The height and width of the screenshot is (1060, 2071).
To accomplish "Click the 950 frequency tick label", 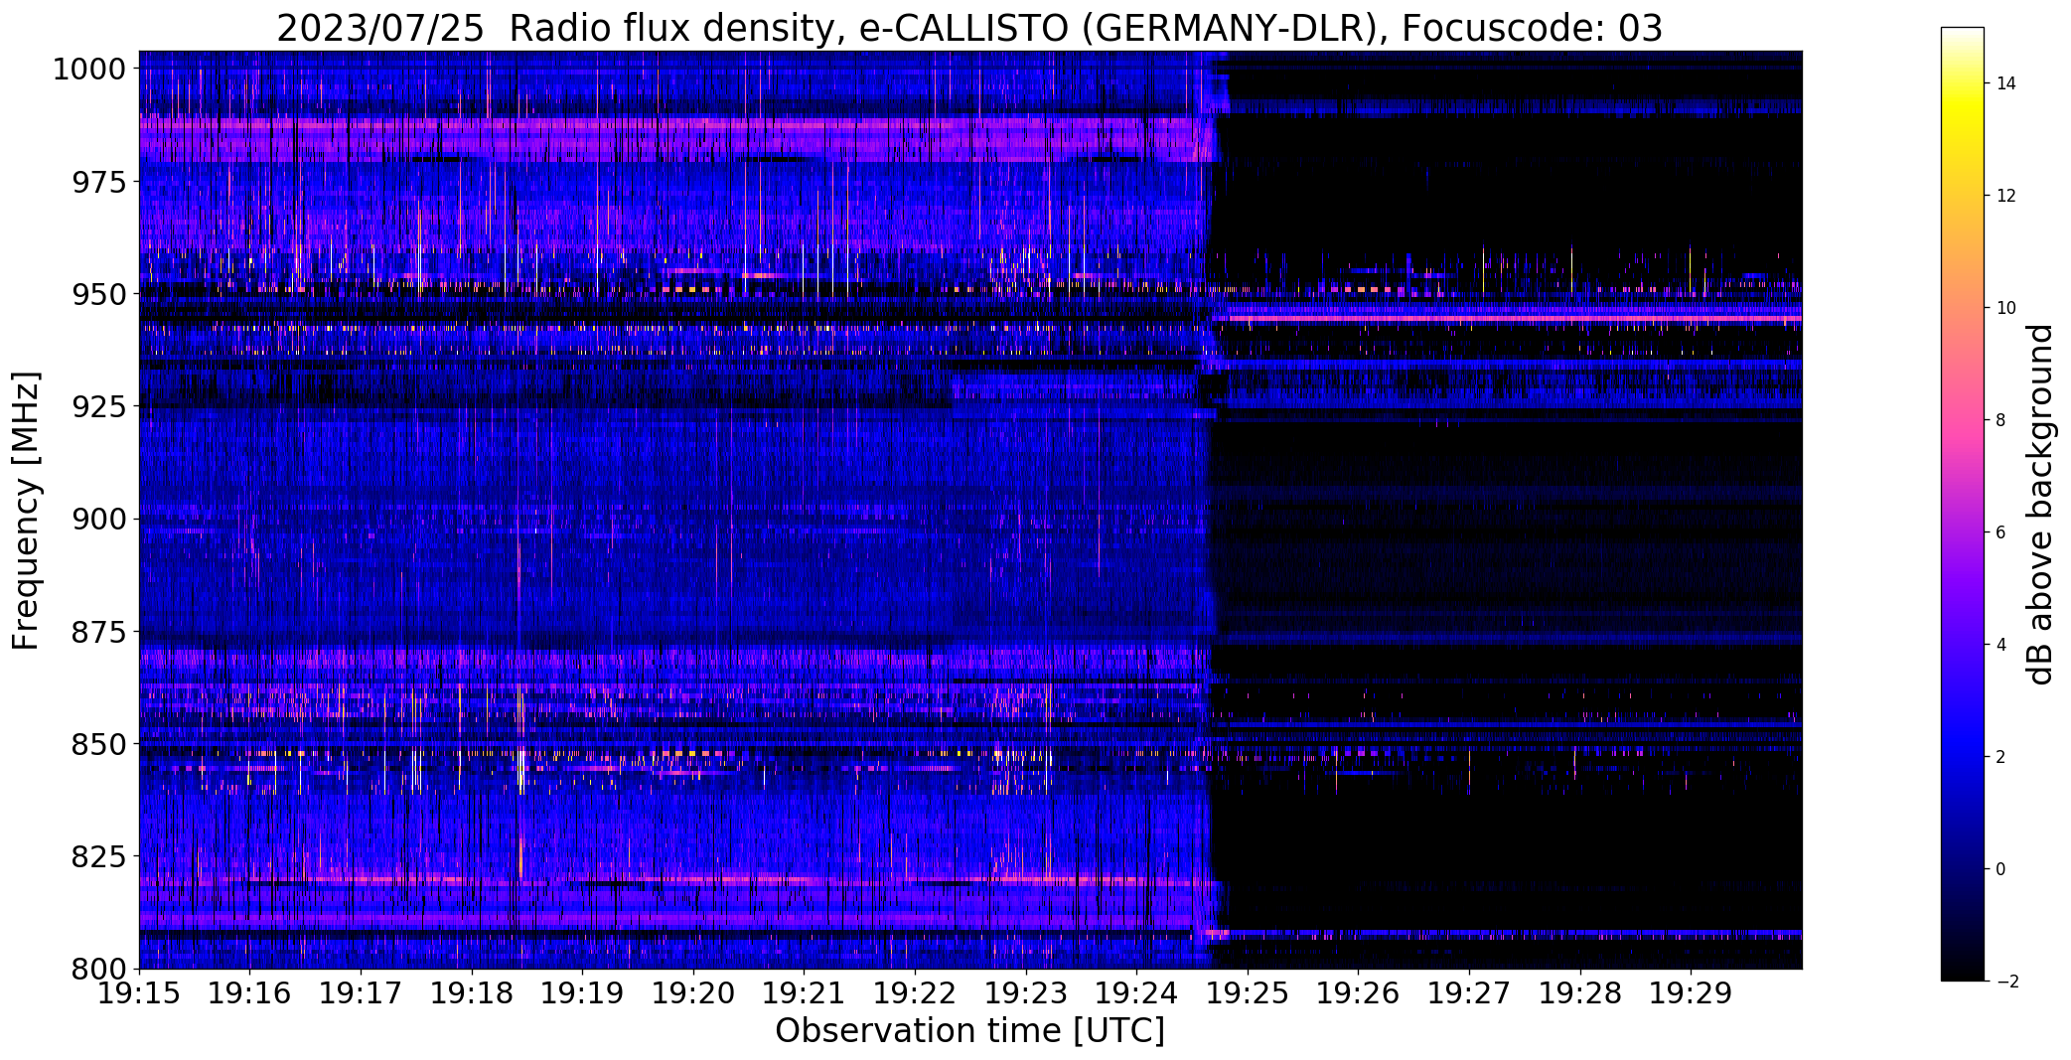I will tap(98, 294).
